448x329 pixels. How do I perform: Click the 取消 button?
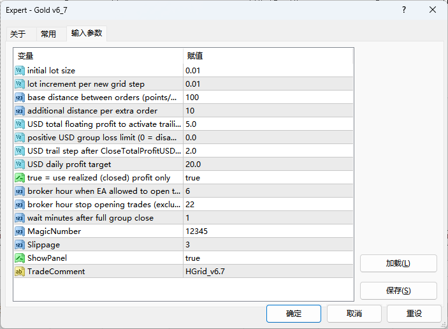[x=354, y=314]
